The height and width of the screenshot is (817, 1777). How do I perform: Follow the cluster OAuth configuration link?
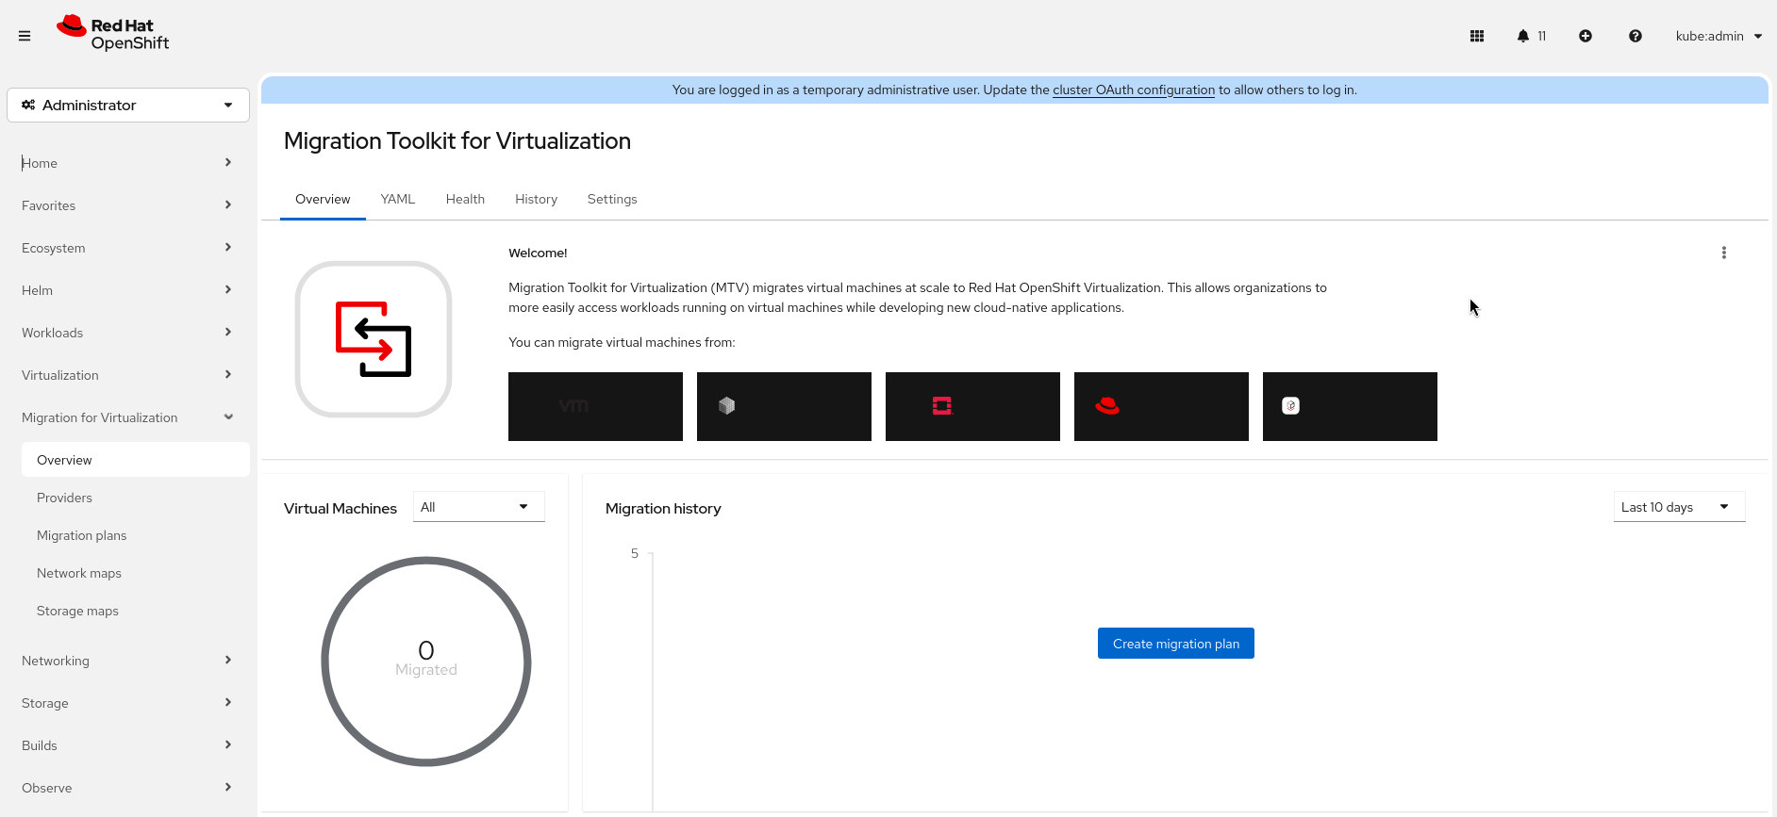pyautogui.click(x=1134, y=90)
